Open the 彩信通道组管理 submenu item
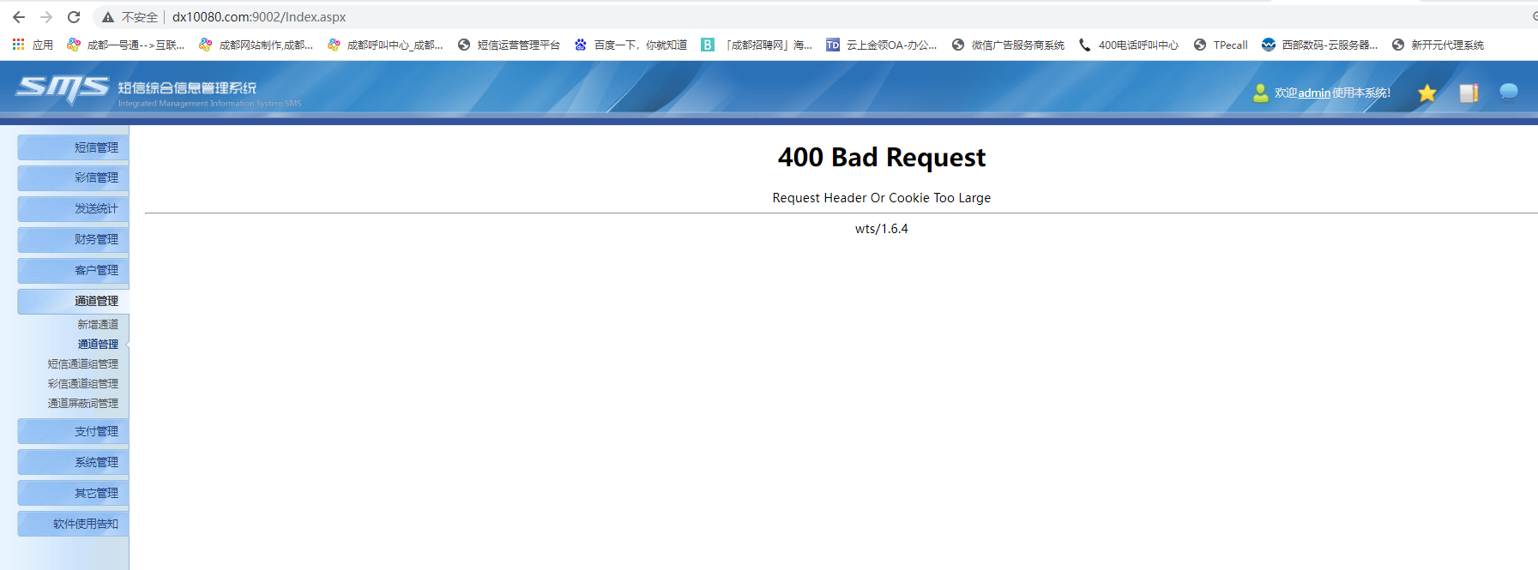This screenshot has width=1538, height=570. point(82,383)
